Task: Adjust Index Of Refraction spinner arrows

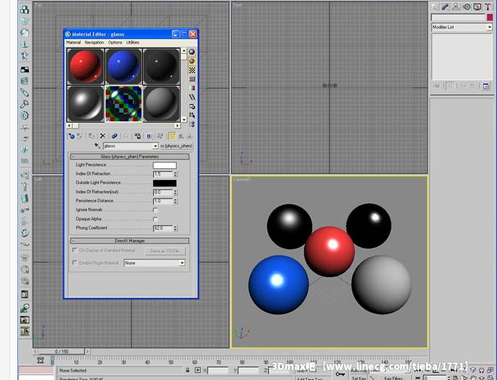Action: point(176,174)
